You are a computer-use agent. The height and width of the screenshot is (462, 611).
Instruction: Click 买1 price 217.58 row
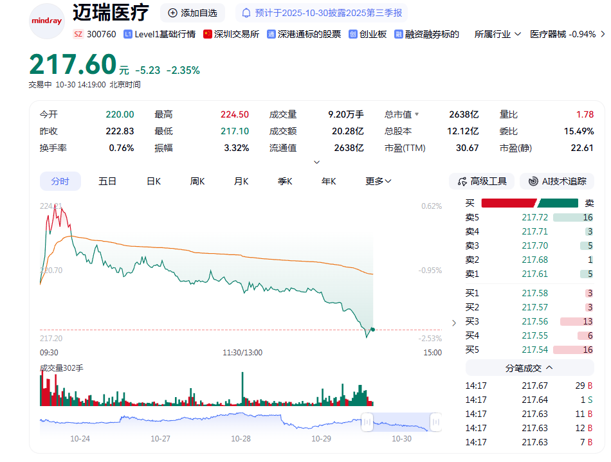point(529,293)
